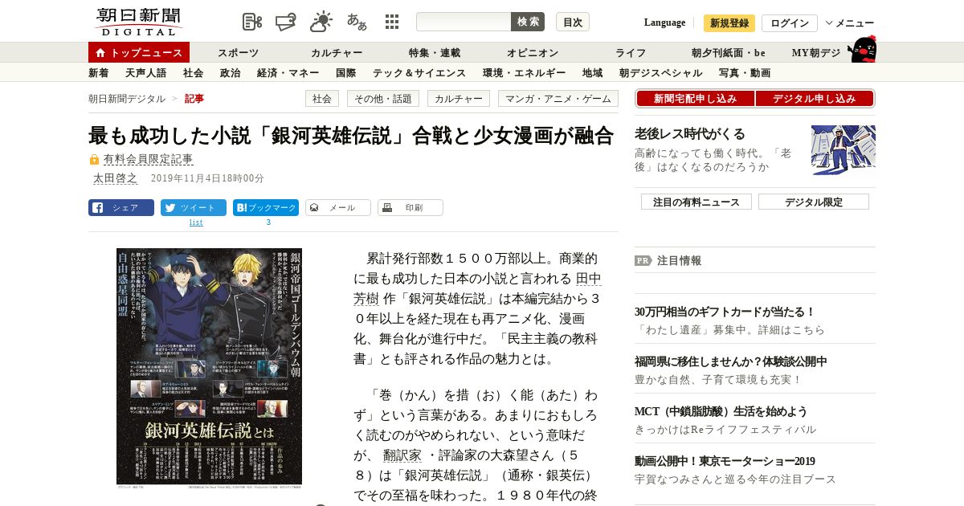Select 天声人語 in sub navigation

tap(146, 73)
